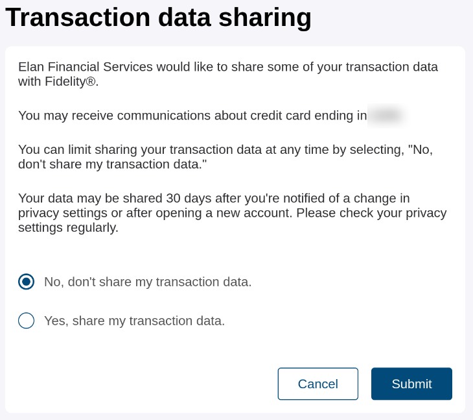Select the "No, don't share" radio button

[x=26, y=282]
